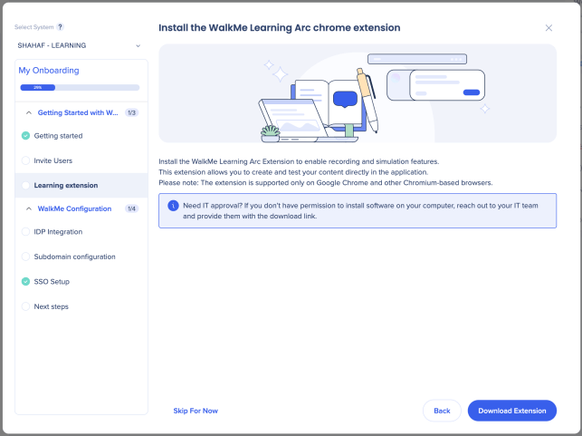Collapse the Getting Started with W... section
The image size is (582, 436).
[29, 112]
